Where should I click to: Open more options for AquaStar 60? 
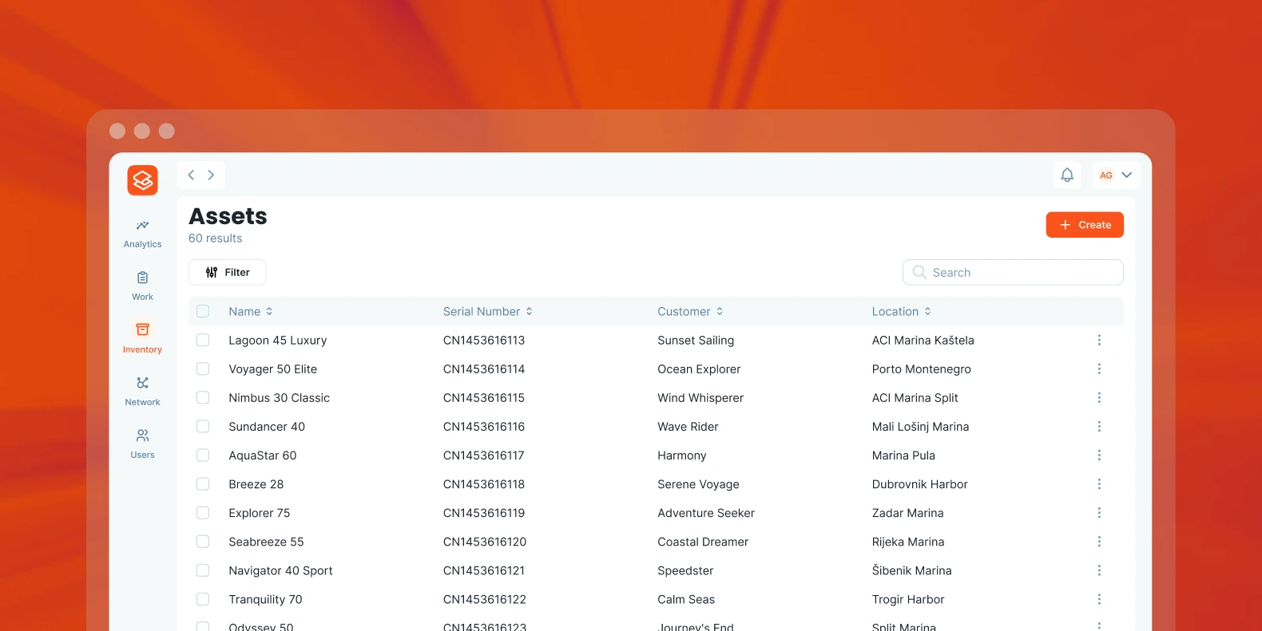[x=1099, y=455]
